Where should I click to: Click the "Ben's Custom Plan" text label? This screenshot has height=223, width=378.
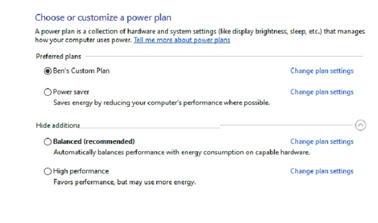[81, 71]
